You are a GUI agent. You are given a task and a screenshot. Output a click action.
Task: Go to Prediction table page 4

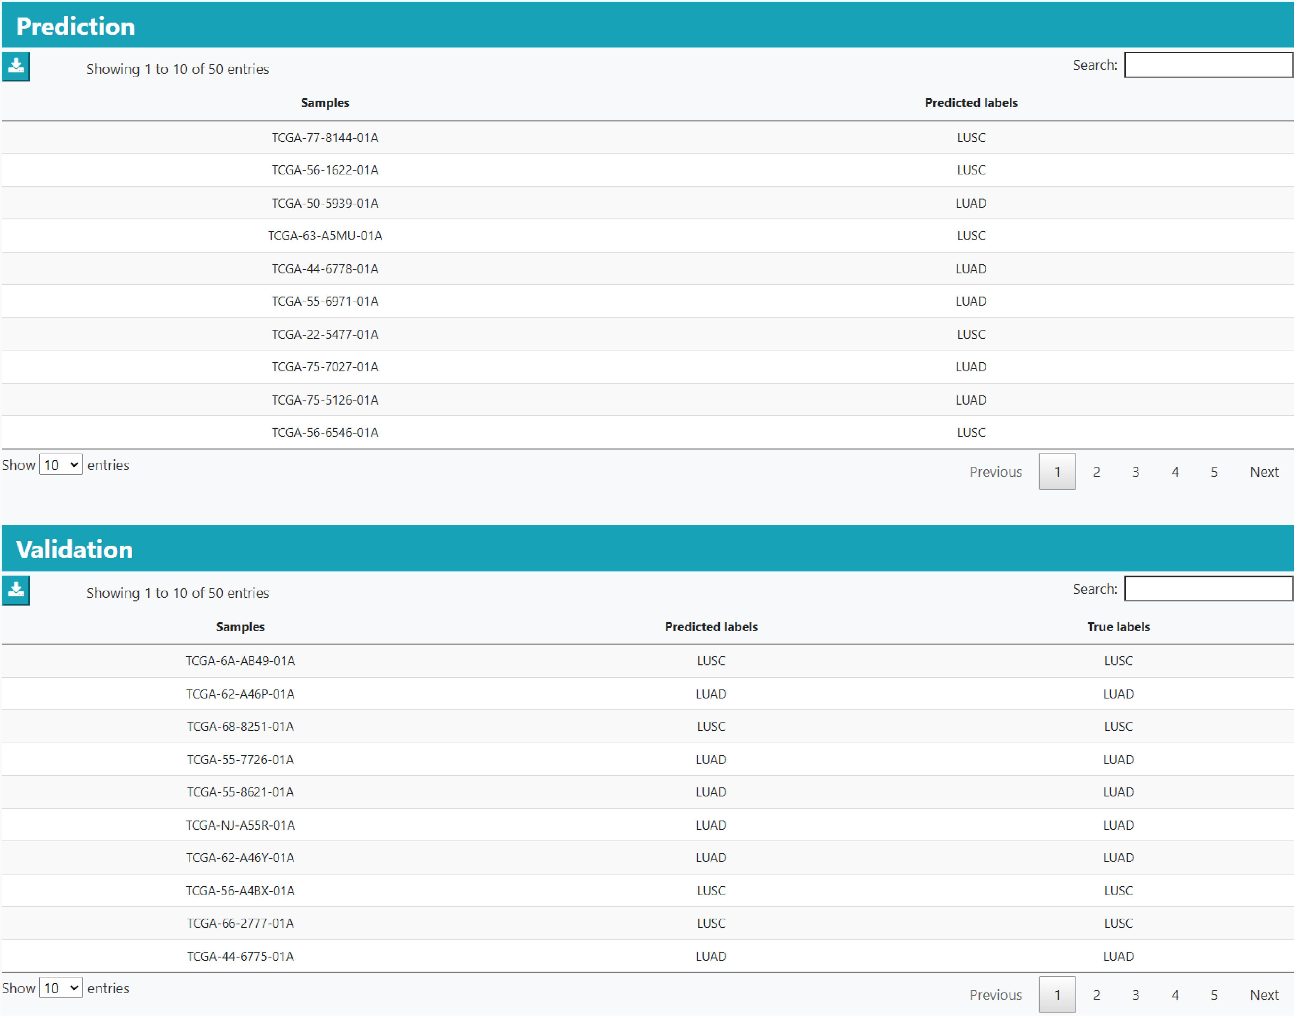pyautogui.click(x=1174, y=472)
